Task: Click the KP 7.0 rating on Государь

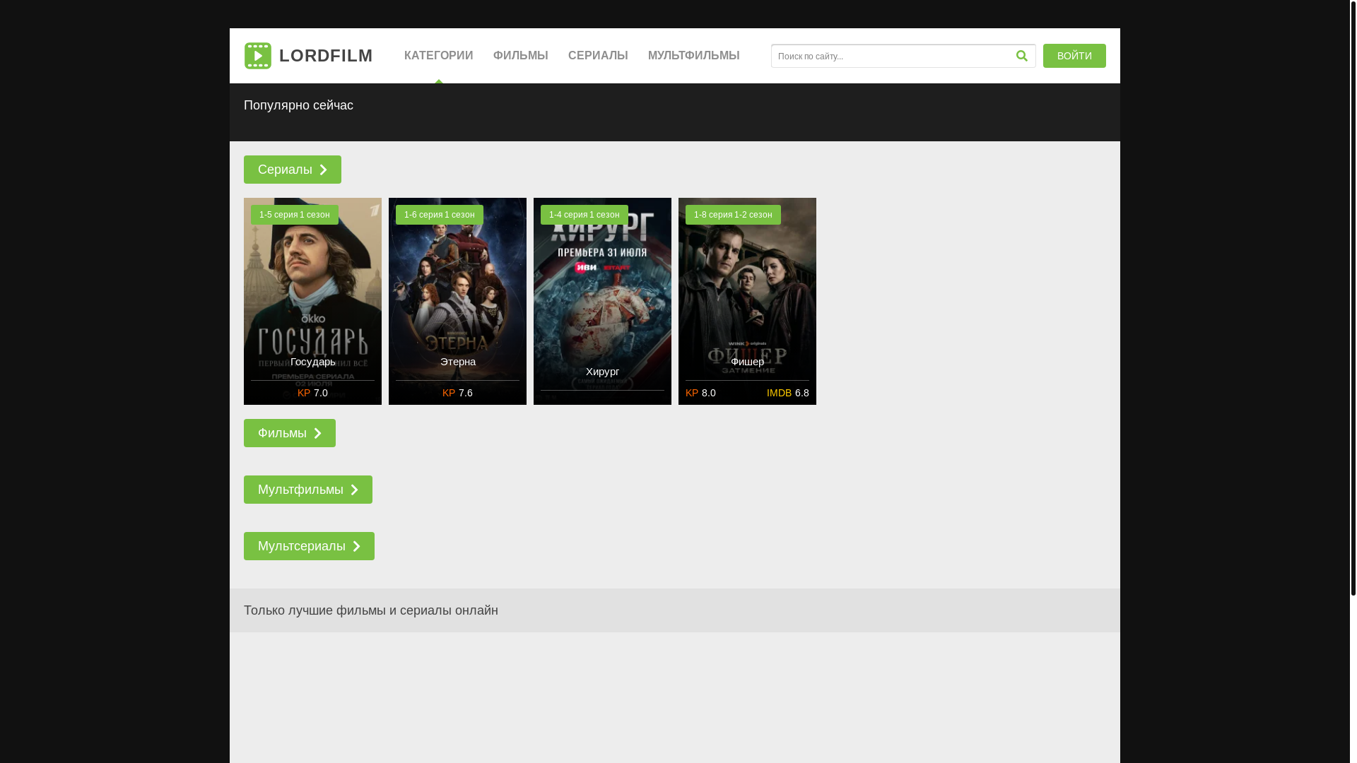Action: click(x=312, y=393)
